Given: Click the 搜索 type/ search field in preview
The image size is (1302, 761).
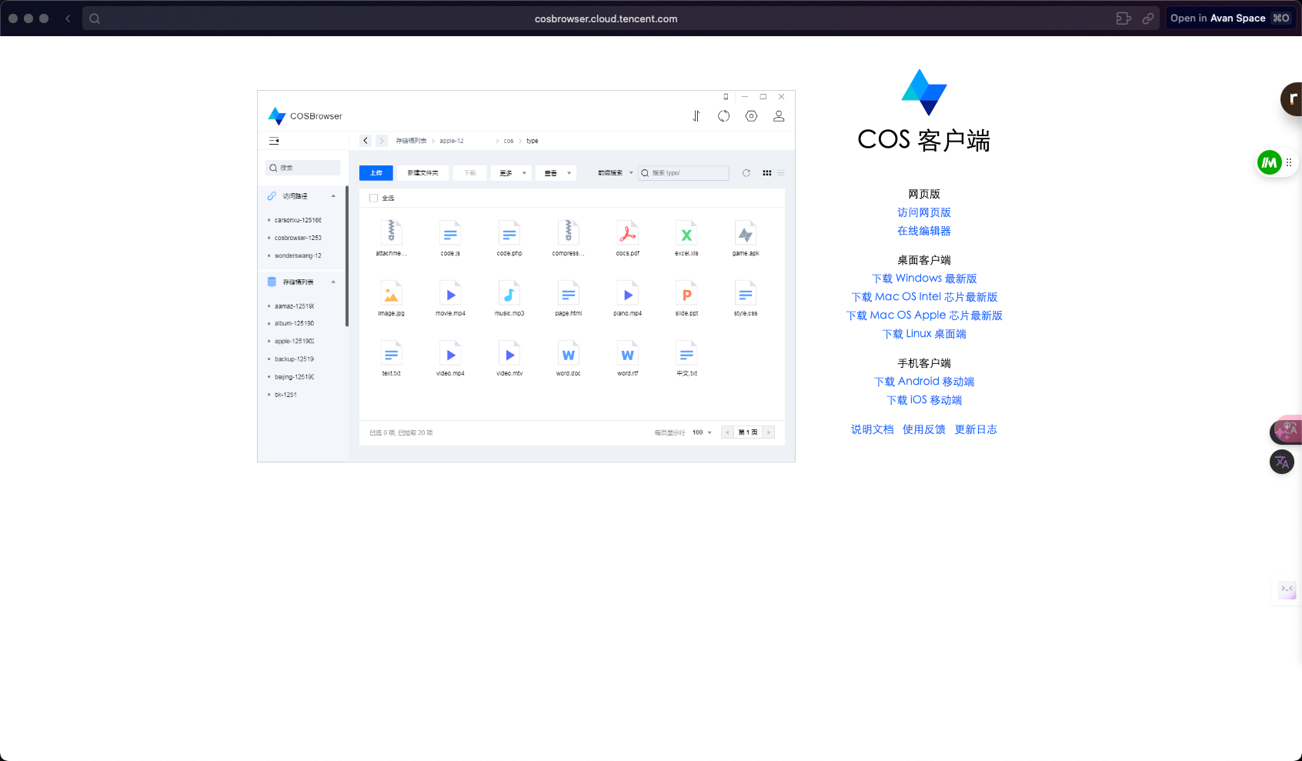Looking at the screenshot, I should [683, 173].
